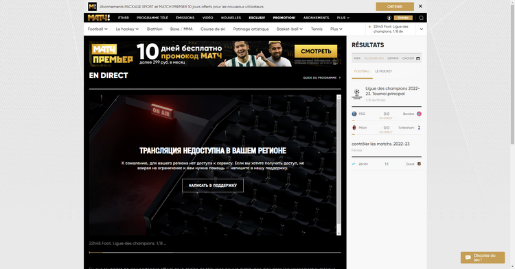Click the user profile icon

[389, 18]
